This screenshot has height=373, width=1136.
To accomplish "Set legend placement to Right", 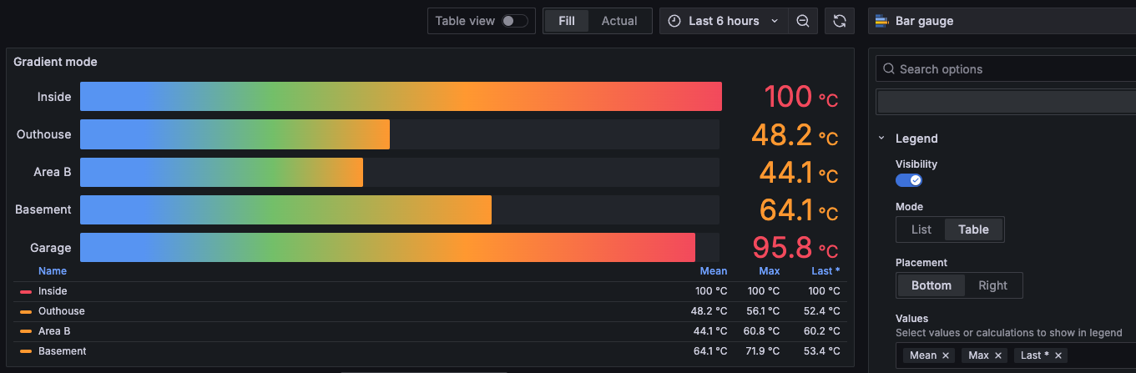I will pyautogui.click(x=993, y=285).
